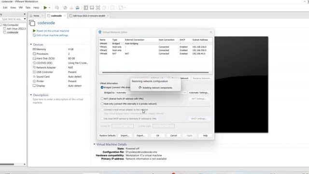Click the USB Controller device icon
Screen dimensions: 309x174
coord(34,72)
